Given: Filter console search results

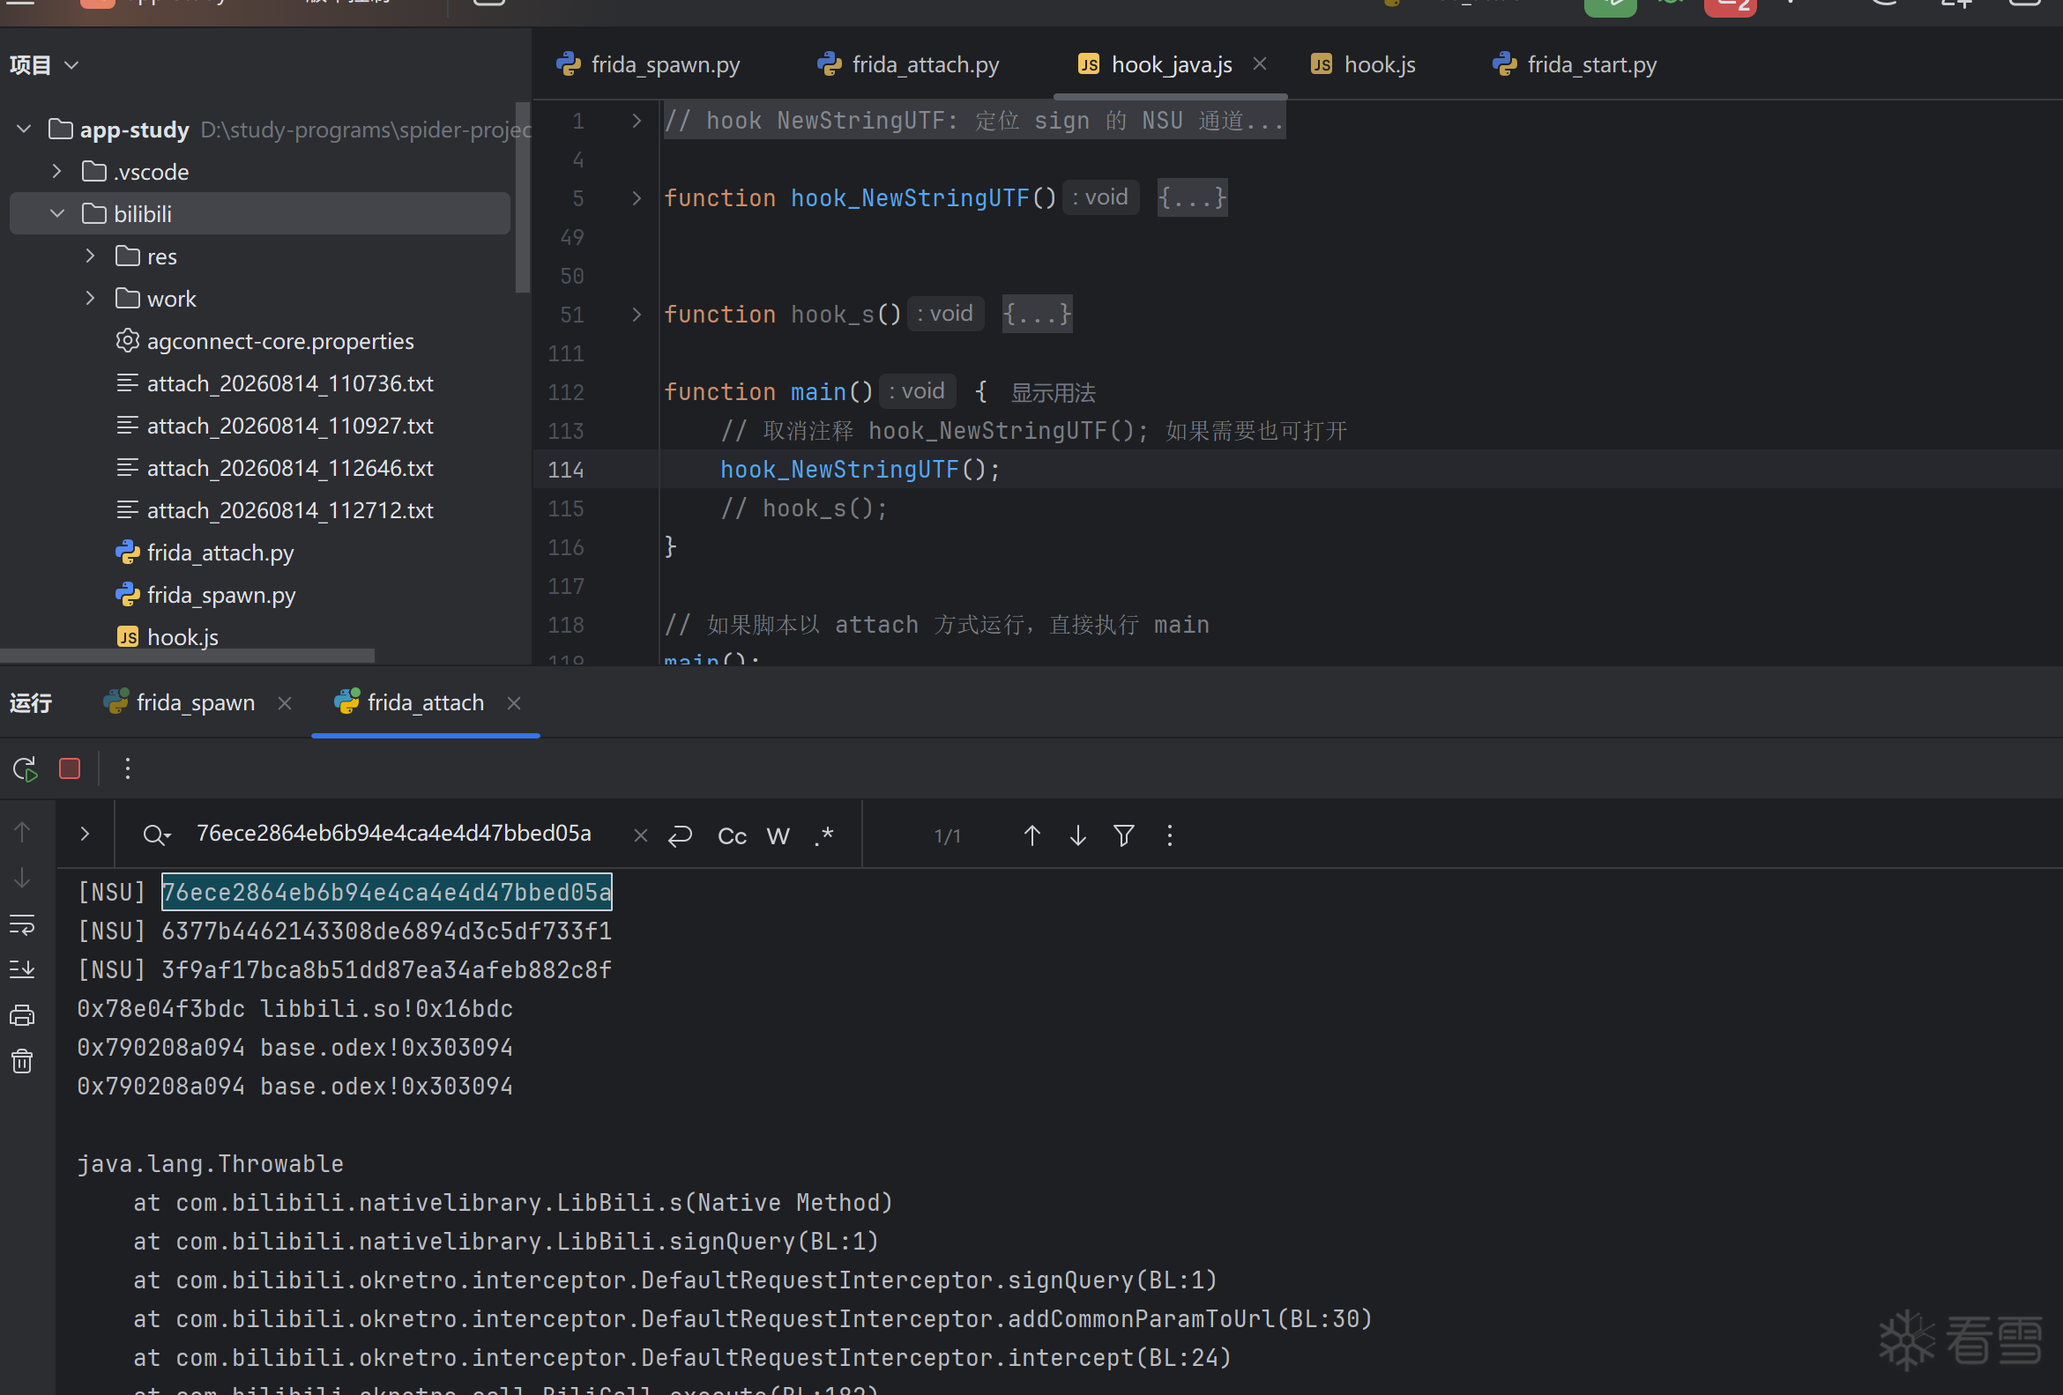Looking at the screenshot, I should click(1124, 835).
